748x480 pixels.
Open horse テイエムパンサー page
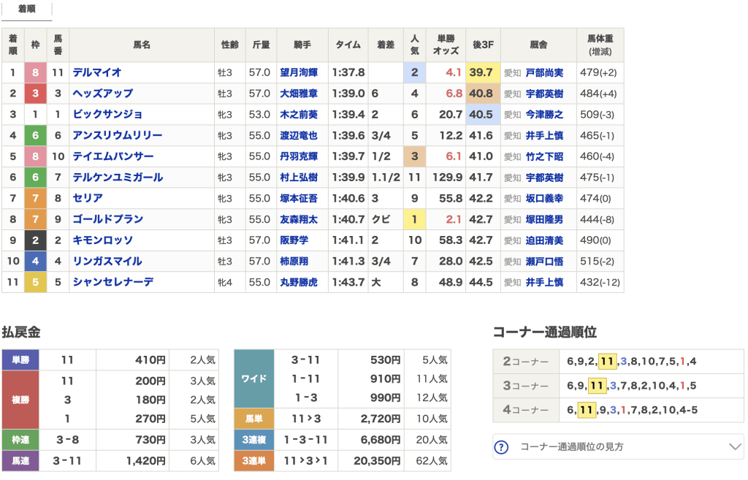click(x=113, y=156)
